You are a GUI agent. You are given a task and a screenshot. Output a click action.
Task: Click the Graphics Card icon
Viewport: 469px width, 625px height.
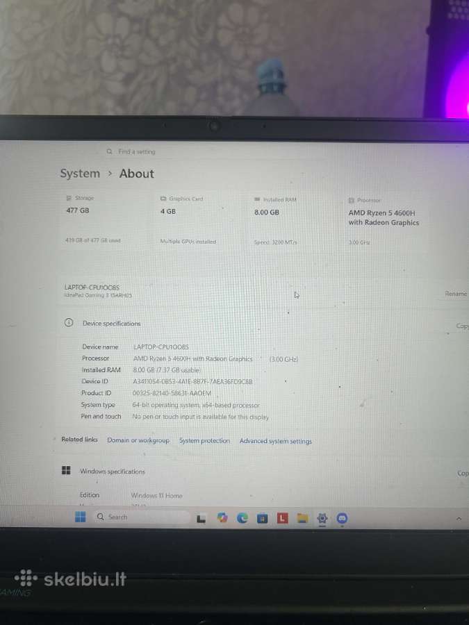[x=163, y=198]
